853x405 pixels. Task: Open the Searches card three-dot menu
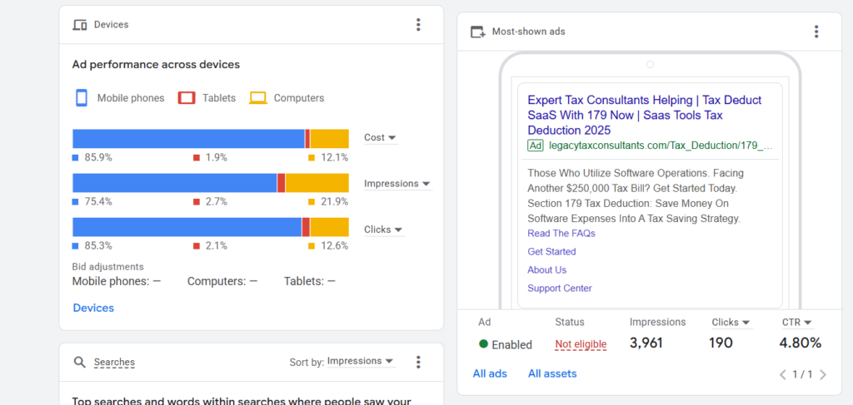pyautogui.click(x=418, y=362)
